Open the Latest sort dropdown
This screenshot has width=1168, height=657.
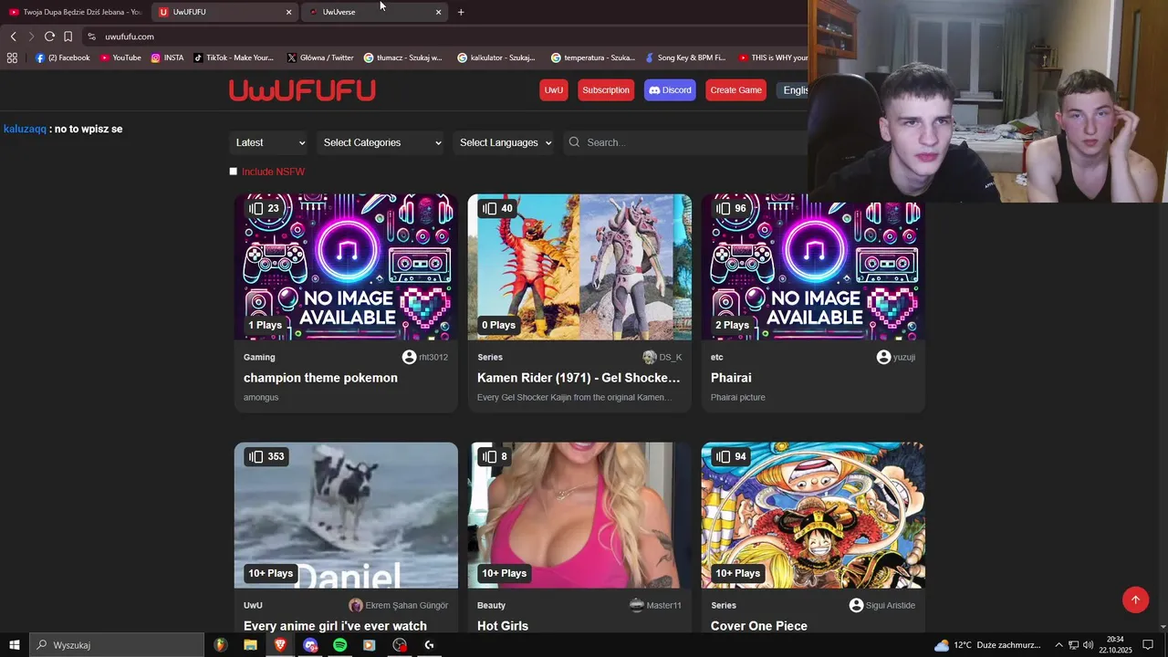pos(268,142)
